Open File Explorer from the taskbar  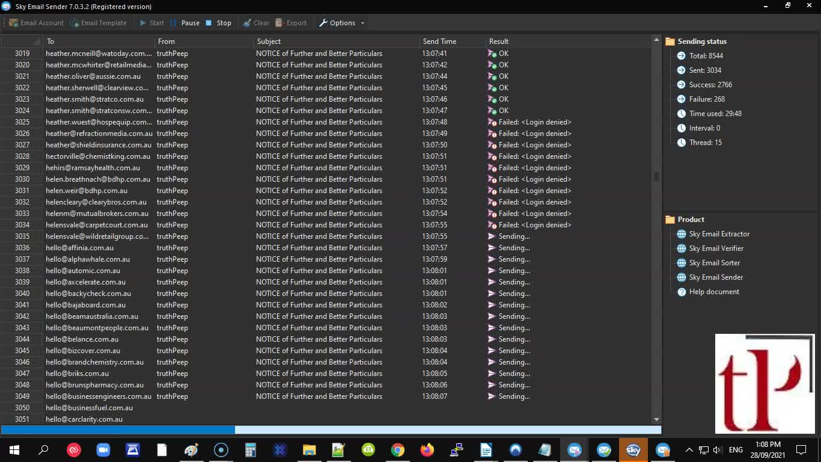(309, 449)
